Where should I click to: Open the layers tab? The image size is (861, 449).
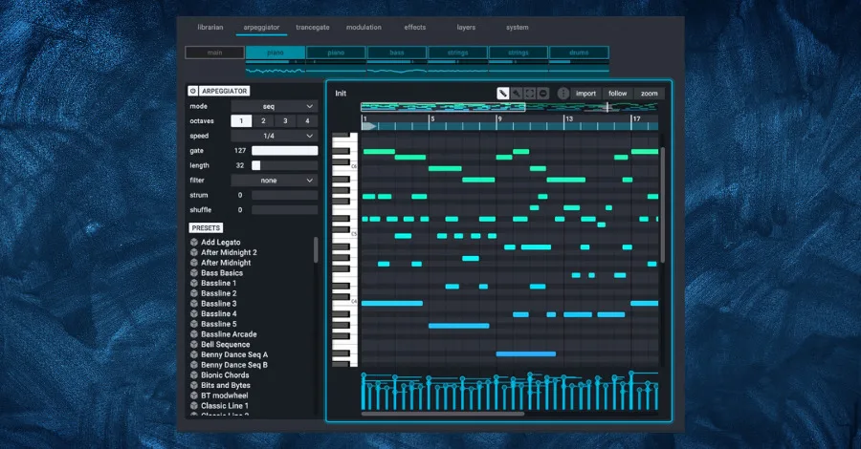click(x=466, y=28)
